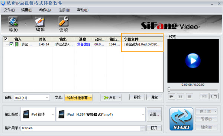This screenshot has height=136, width=223.
Task: Click the 继续(R) resume button
Action: coord(206,127)
